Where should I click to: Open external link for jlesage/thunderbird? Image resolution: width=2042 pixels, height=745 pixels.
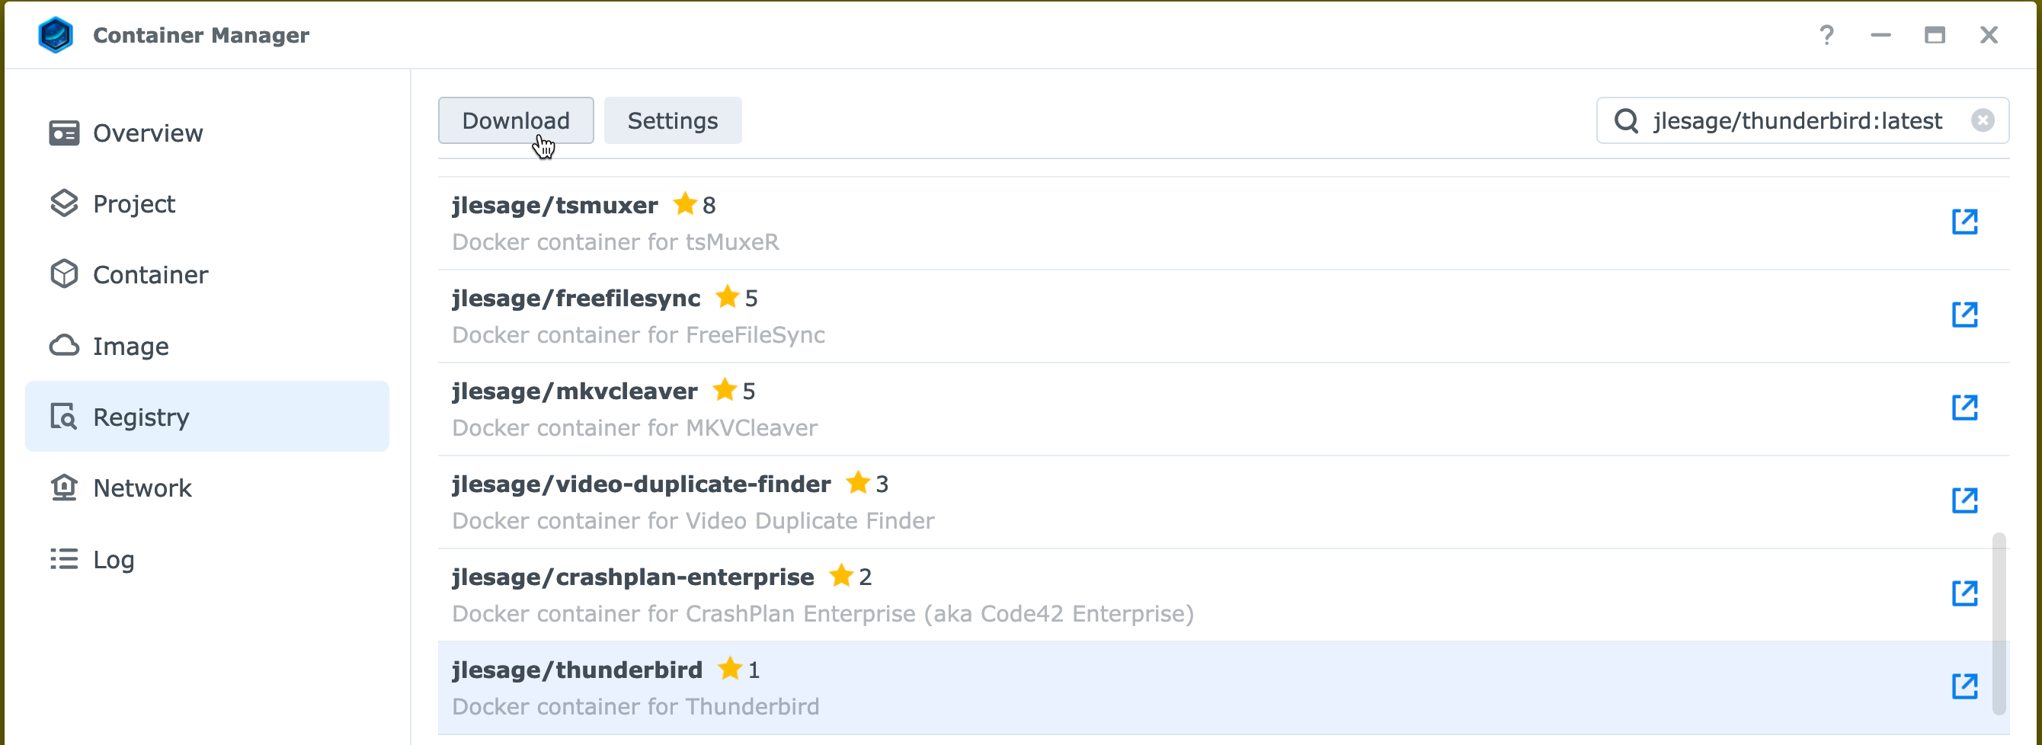point(1964,686)
